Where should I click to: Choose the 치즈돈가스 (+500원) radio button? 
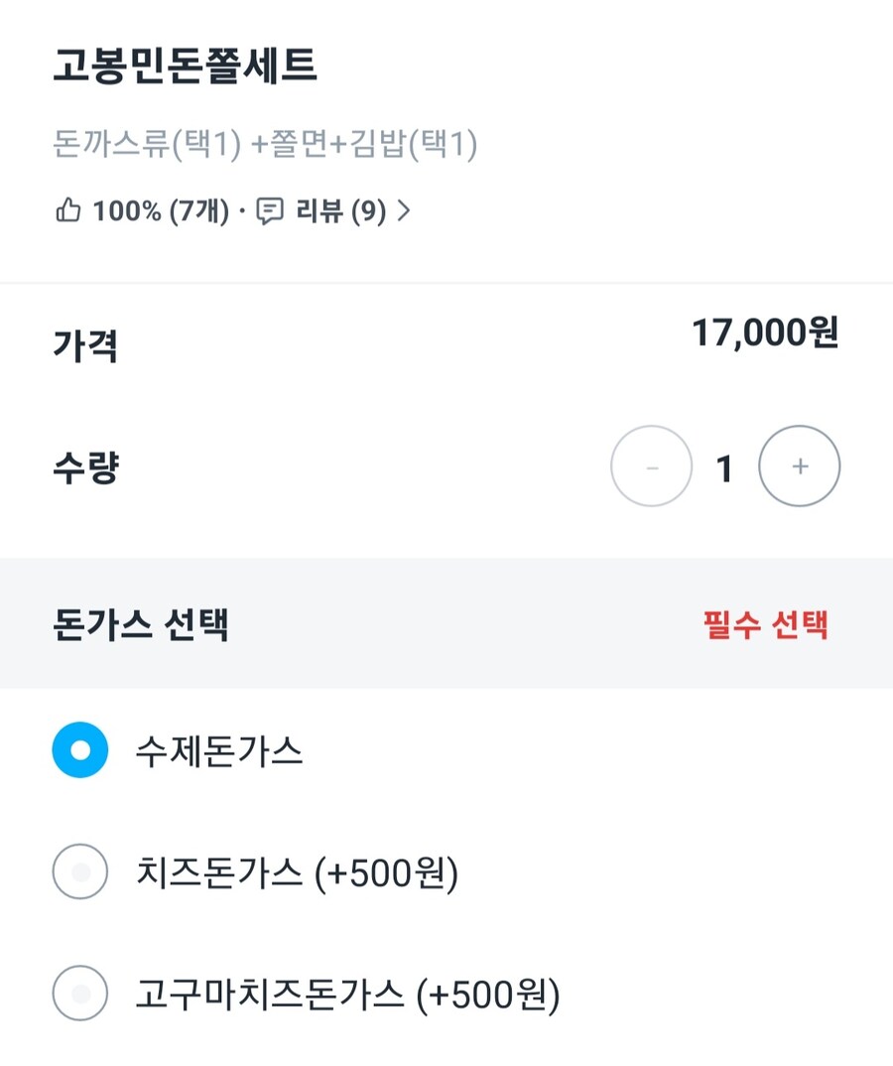click(79, 871)
